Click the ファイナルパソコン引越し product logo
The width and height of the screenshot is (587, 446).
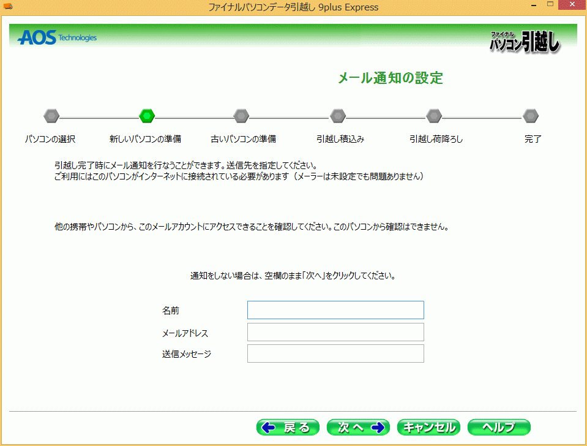(525, 42)
